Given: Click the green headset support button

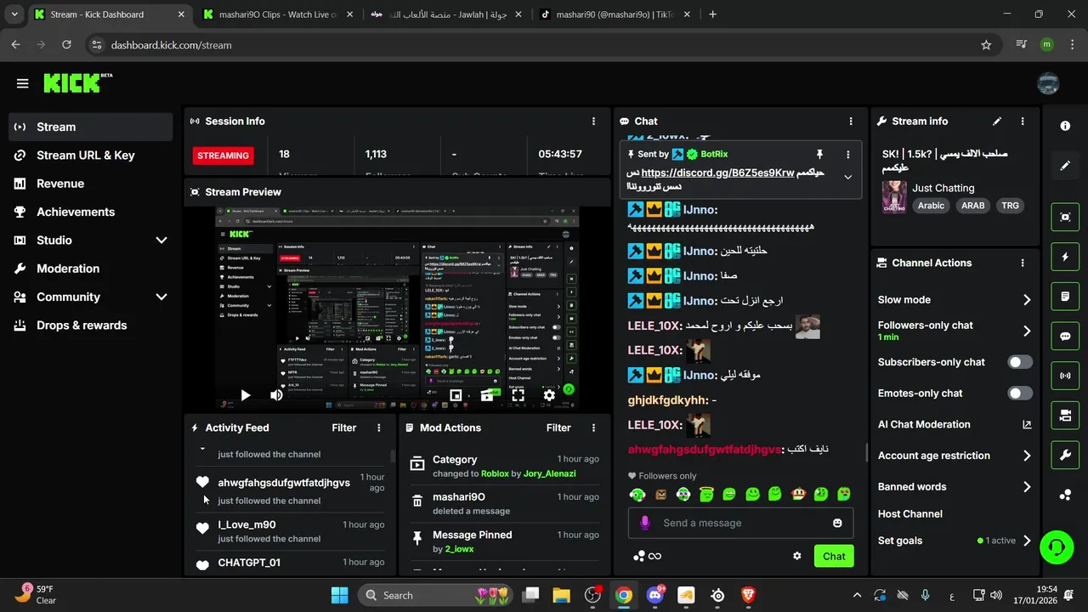Looking at the screenshot, I should [x=1057, y=547].
